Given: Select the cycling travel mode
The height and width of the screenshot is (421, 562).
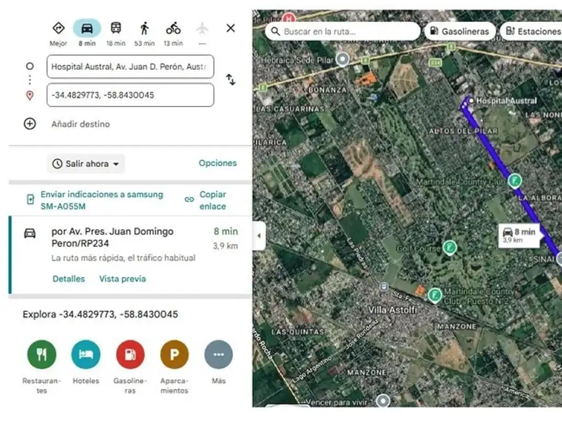Looking at the screenshot, I should [x=173, y=29].
